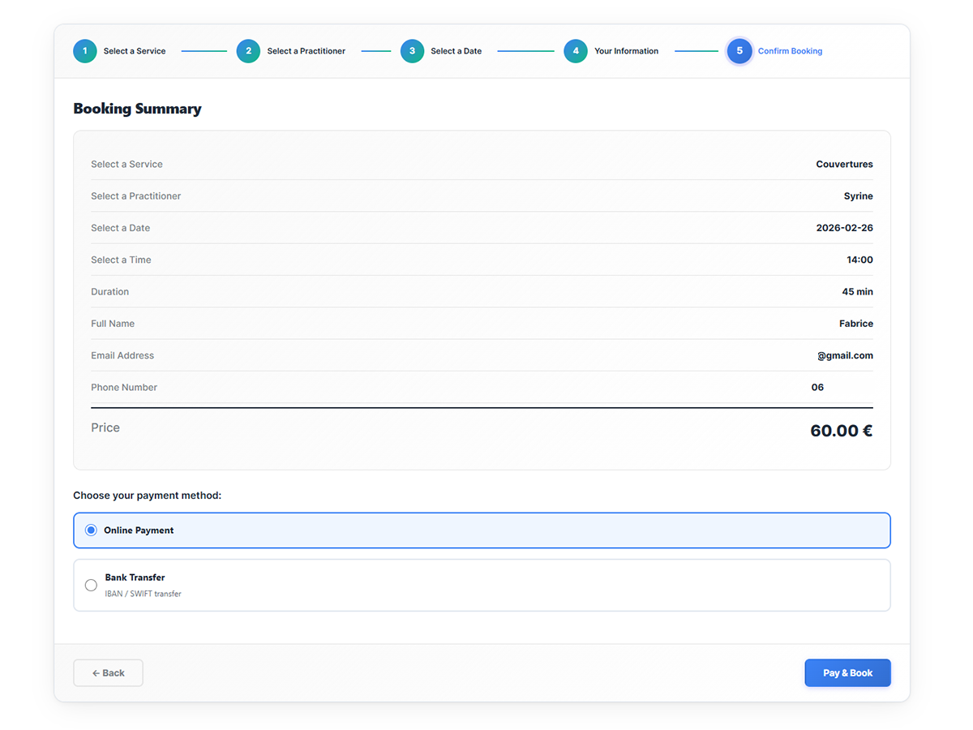Select the Online Payment radio button
Viewport: 973px width, 730px height.
tap(91, 530)
